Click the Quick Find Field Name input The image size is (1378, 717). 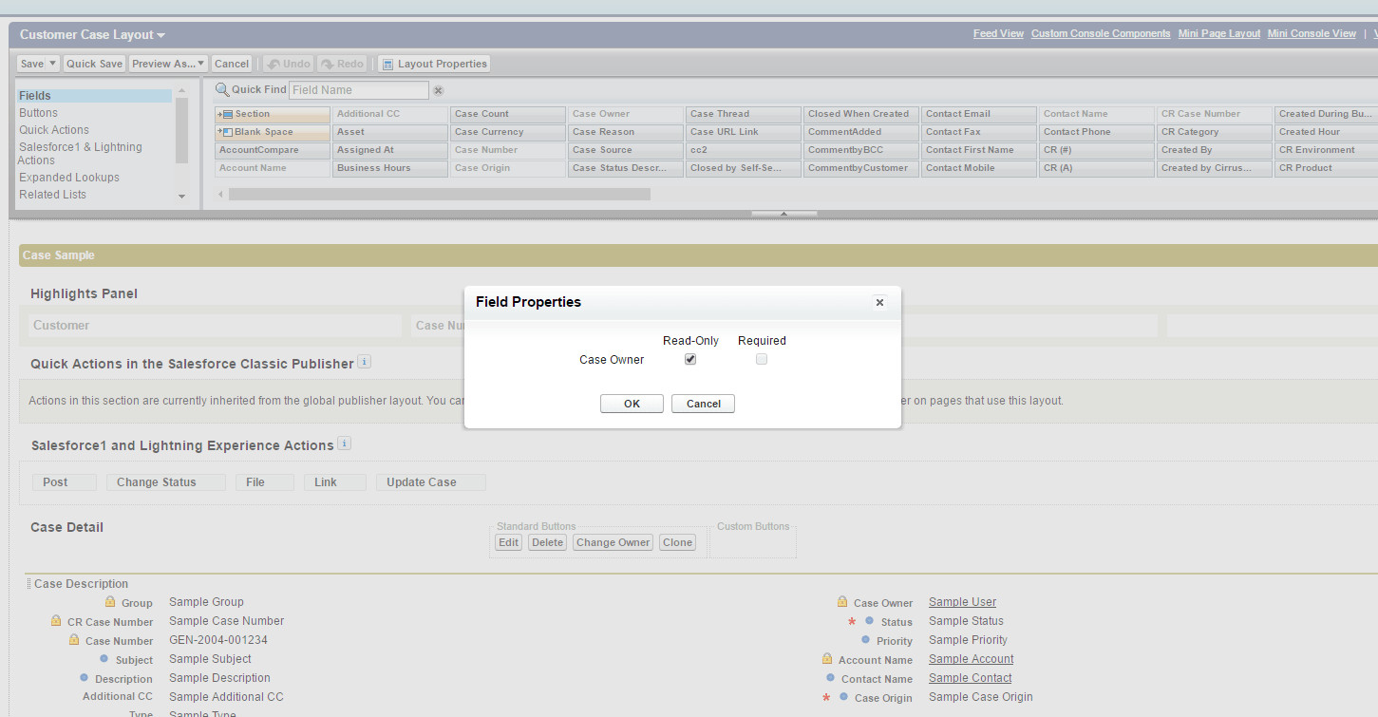359,90
